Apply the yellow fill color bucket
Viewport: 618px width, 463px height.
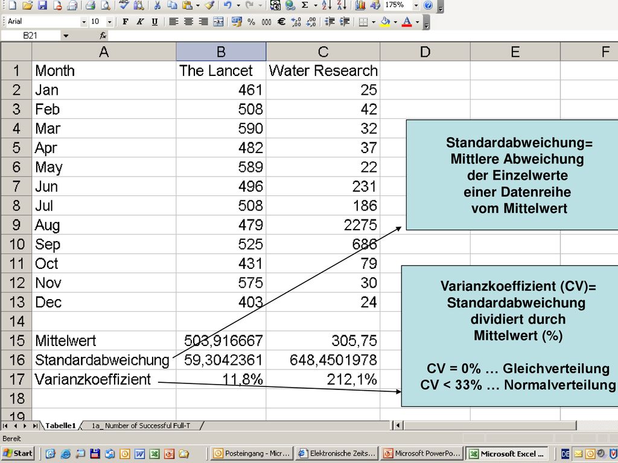coord(386,22)
